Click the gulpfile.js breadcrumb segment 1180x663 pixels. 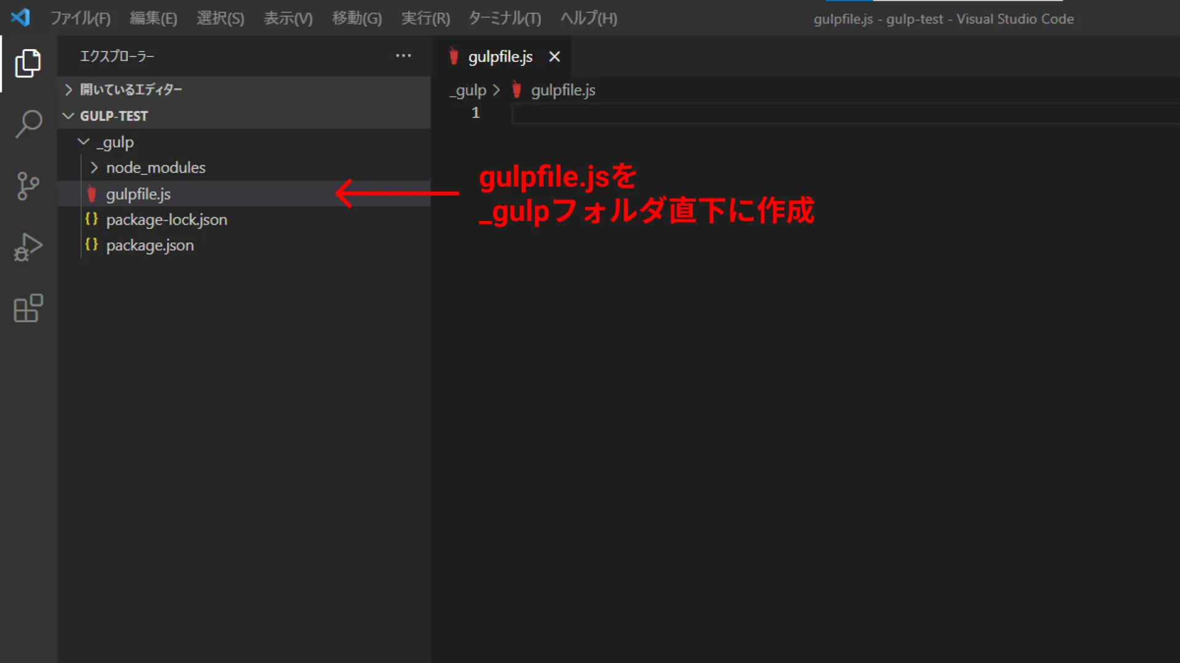point(563,90)
